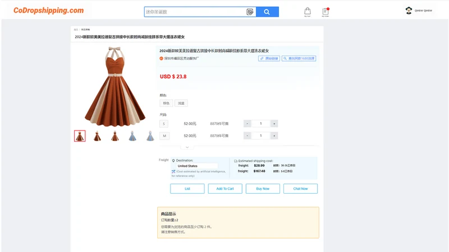Open the qwew qwew user avatar
The width and height of the screenshot is (449, 252).
pyautogui.click(x=409, y=11)
